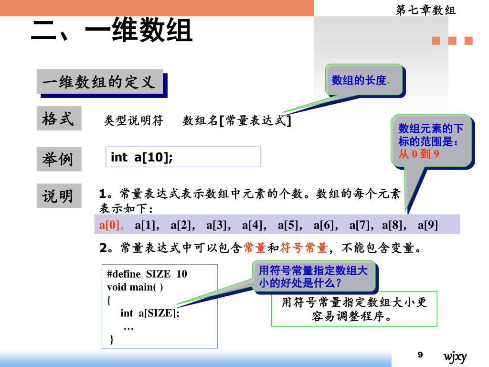Click the 数组的长度 callout bubble
489x367 pixels.
coord(363,80)
